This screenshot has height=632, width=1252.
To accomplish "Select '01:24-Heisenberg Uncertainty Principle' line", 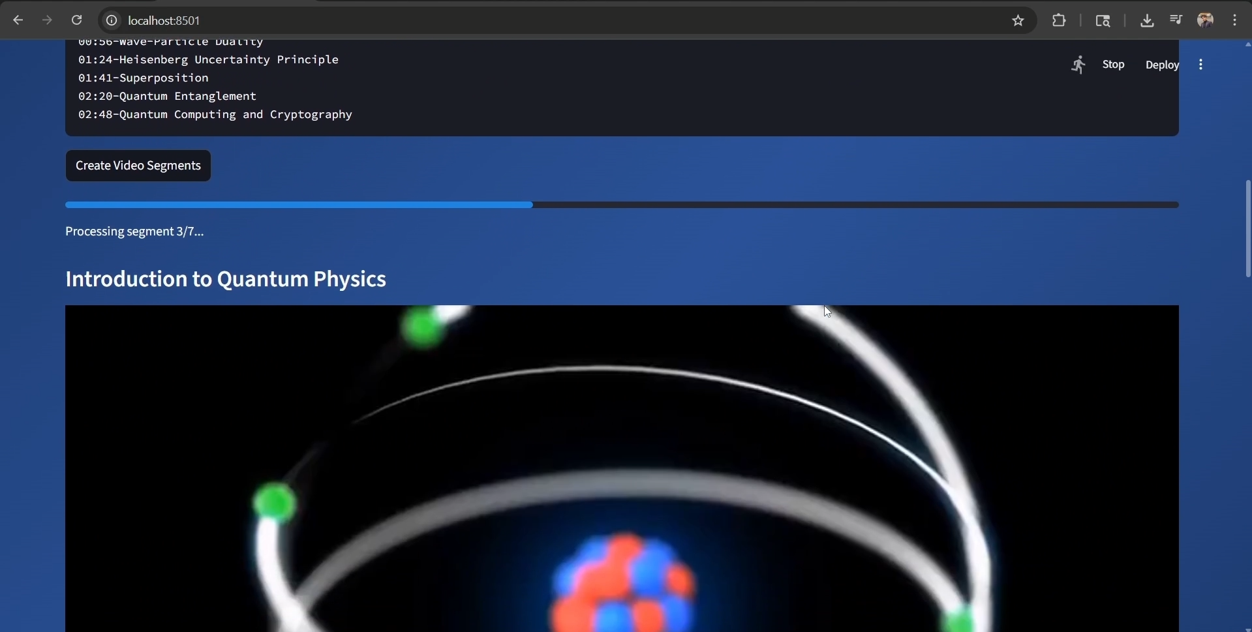I will [x=208, y=60].
